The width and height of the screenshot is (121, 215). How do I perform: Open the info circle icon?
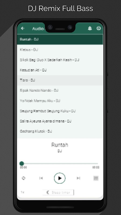pyautogui.click(x=99, y=28)
